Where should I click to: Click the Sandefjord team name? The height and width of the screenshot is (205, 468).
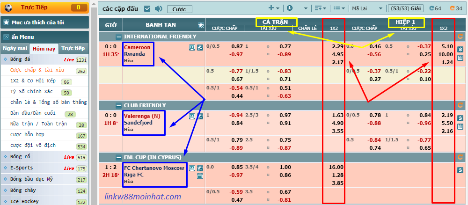pos(138,123)
